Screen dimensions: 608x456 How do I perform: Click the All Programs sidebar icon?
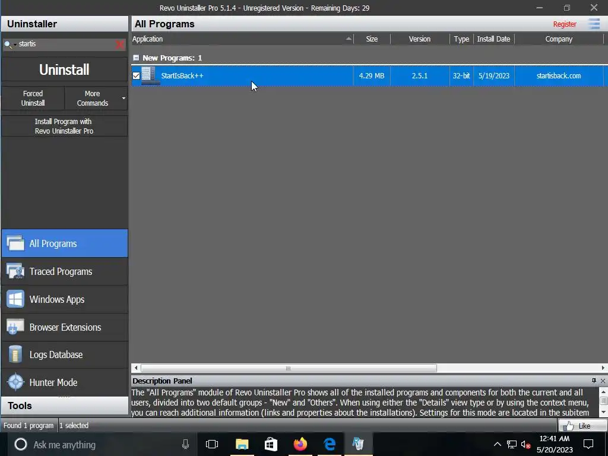pyautogui.click(x=15, y=243)
